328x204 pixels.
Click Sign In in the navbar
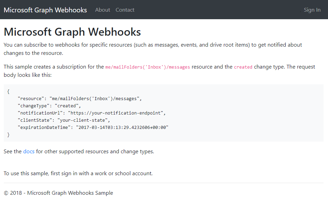[x=312, y=10]
